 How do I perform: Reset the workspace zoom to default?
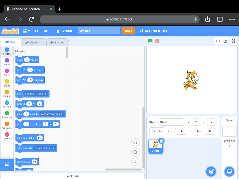(135, 162)
